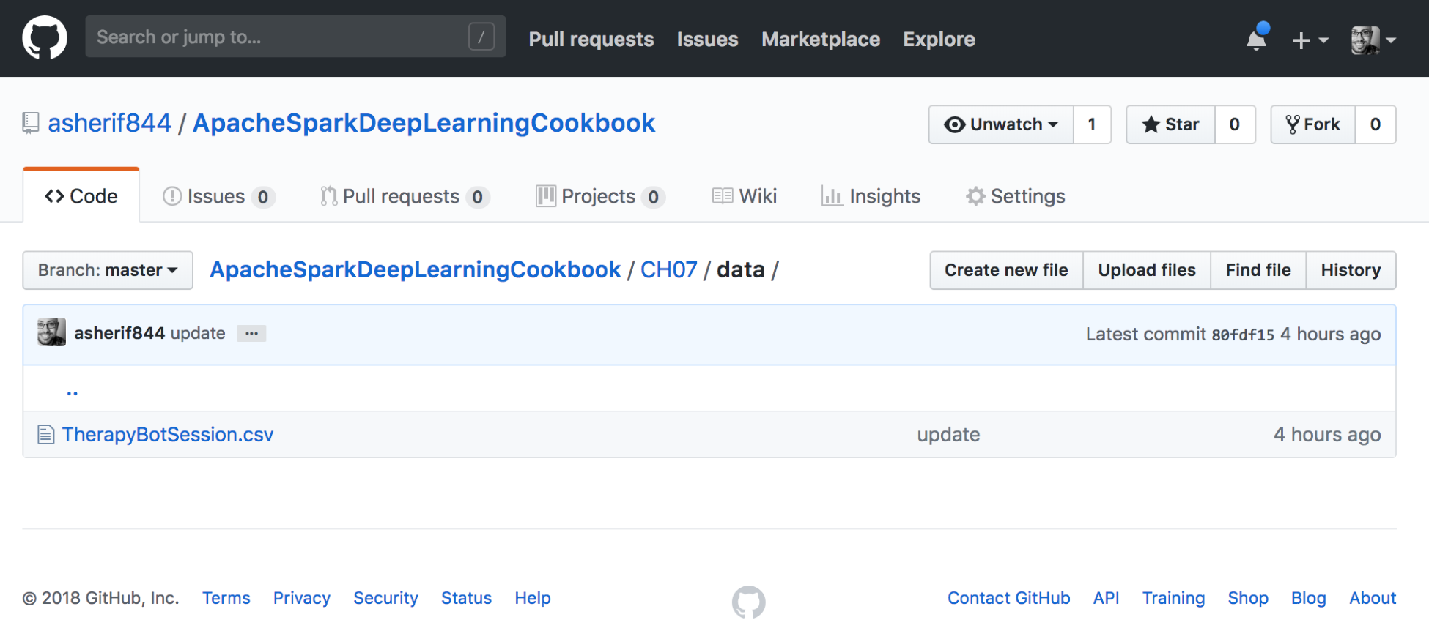Open the API footer link
The height and width of the screenshot is (639, 1429).
point(1107,598)
